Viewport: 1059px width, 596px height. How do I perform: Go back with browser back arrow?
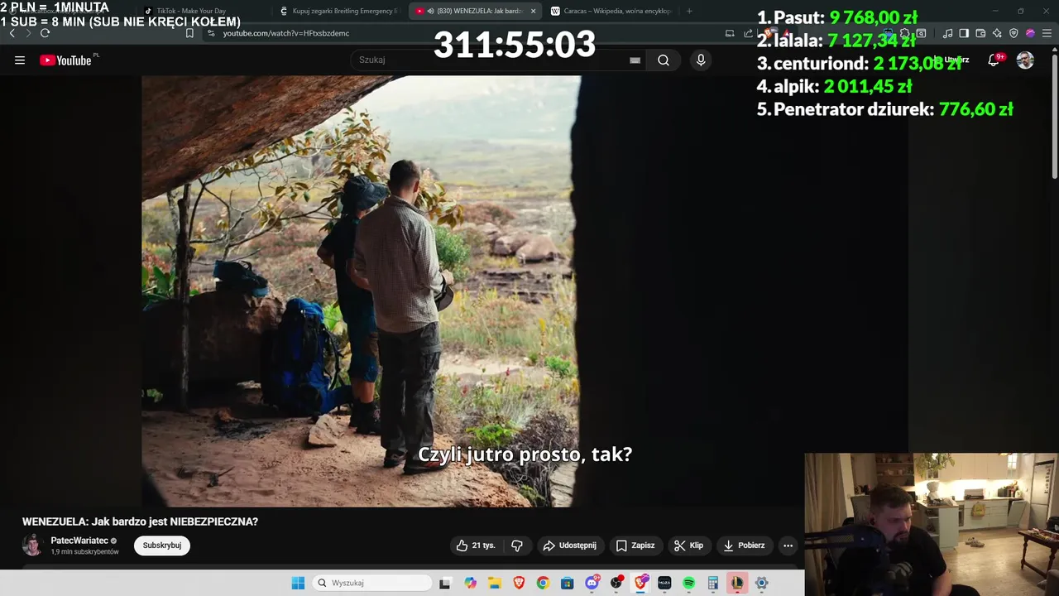tap(12, 33)
